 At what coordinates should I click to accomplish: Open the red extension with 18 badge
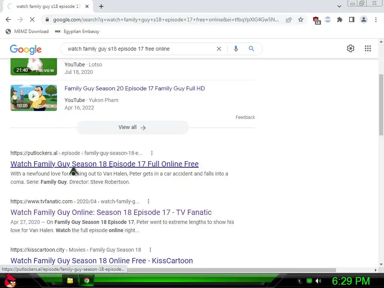[316, 20]
